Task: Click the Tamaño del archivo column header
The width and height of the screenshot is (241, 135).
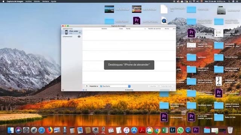Action: tap(154, 28)
